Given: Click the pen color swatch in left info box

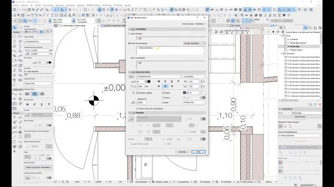Looking at the screenshot, I should (50, 62).
